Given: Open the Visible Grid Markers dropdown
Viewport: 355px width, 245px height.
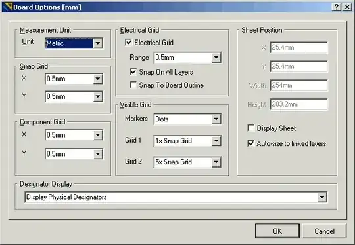Looking at the screenshot, I should [216, 119].
